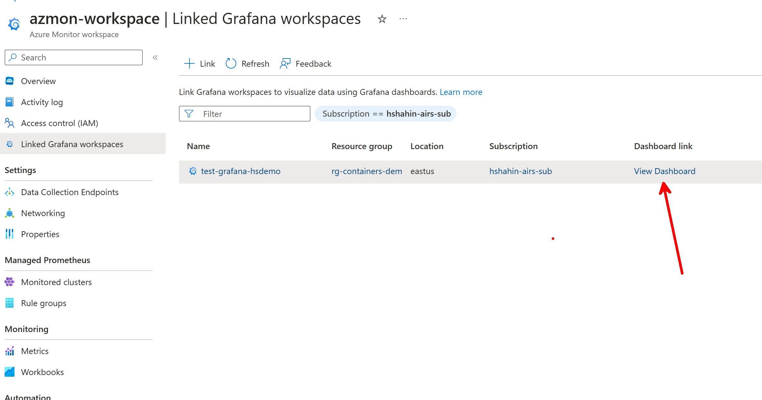762x400 pixels.
Task: Click the Data Collection Endpoints icon
Action: [10, 192]
